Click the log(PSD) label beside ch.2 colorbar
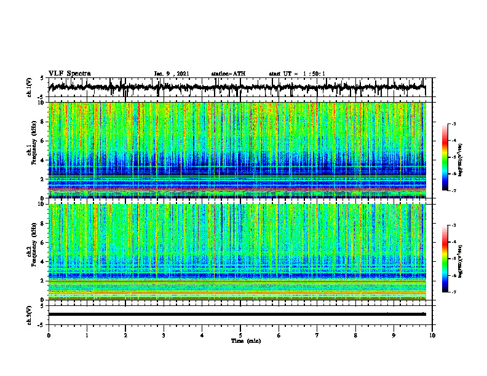The height and width of the screenshot is (376, 487). [x=461, y=261]
